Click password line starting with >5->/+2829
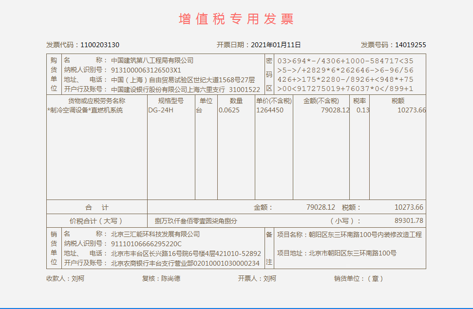 click(x=345, y=70)
